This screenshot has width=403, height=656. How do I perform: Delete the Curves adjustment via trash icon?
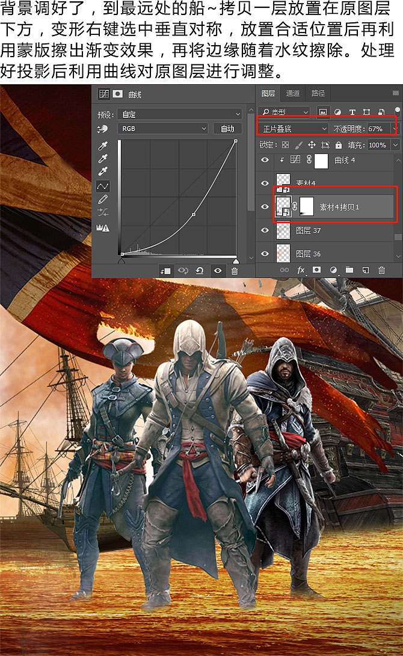click(235, 271)
